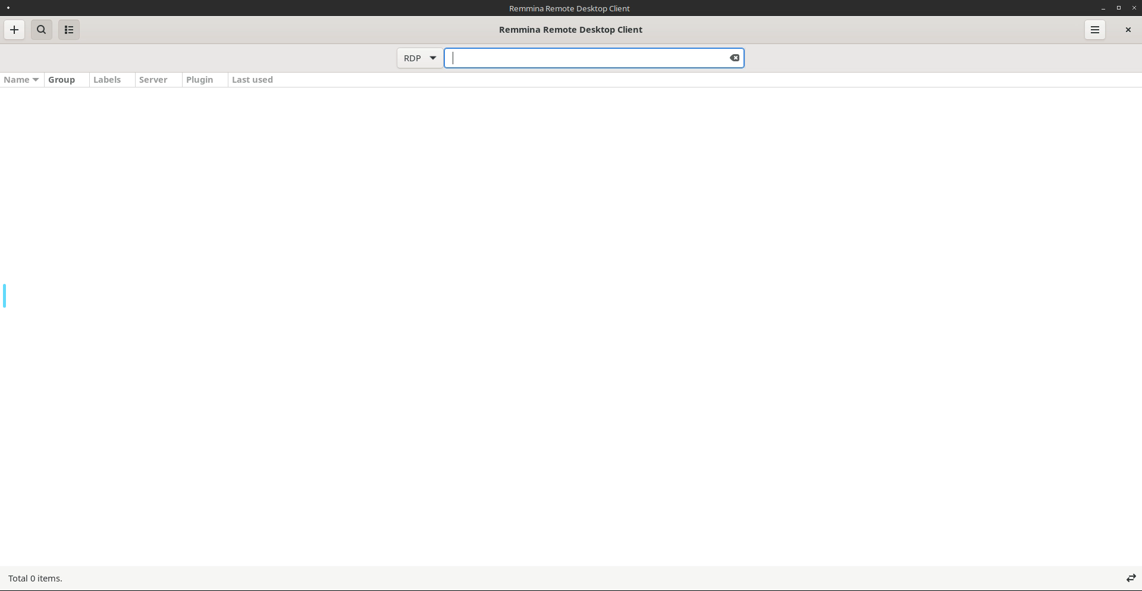Image resolution: width=1142 pixels, height=591 pixels.
Task: Open the hamburger main menu
Action: [1094, 30]
